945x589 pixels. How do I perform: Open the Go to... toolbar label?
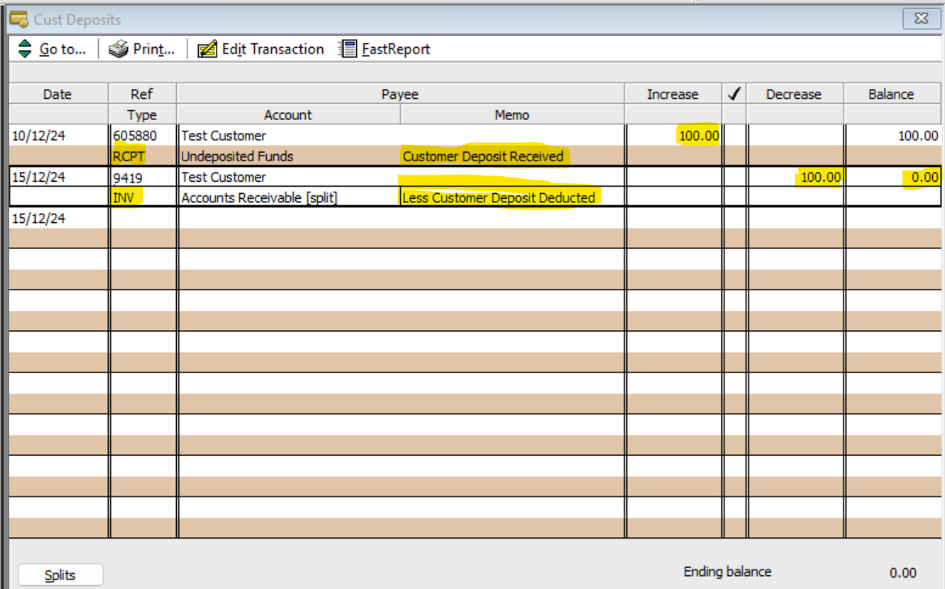(62, 49)
